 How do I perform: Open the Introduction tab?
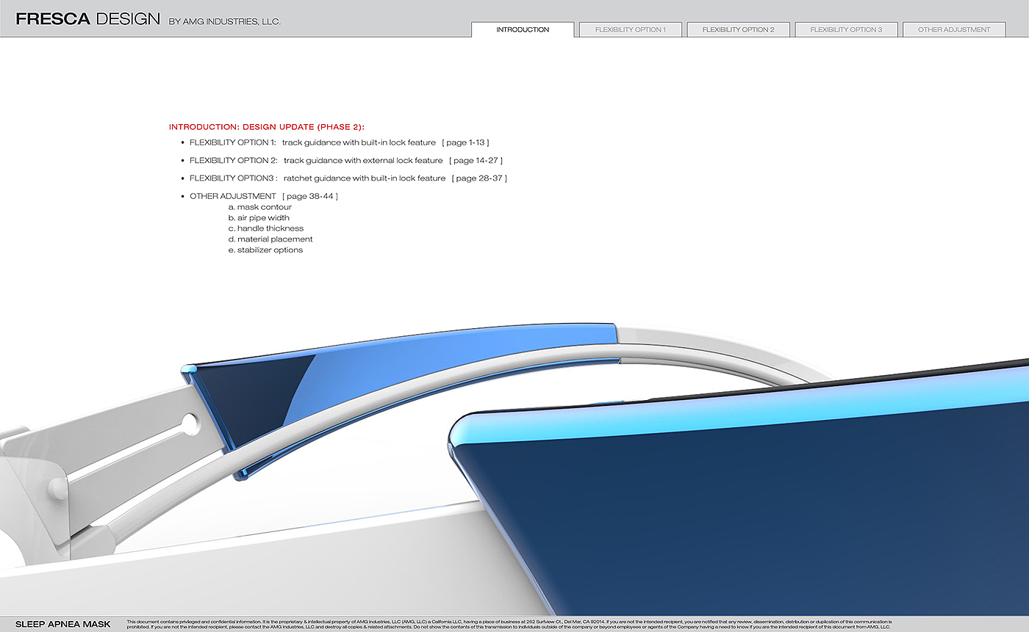pos(522,30)
